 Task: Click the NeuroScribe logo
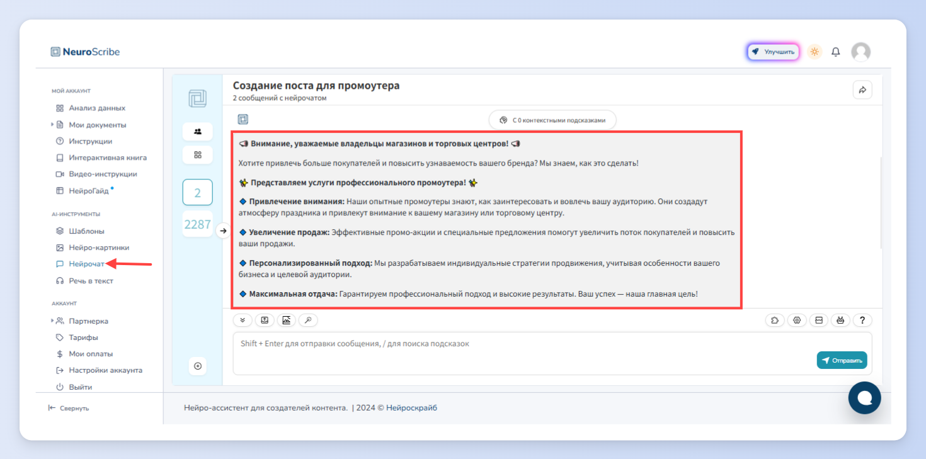coord(85,52)
